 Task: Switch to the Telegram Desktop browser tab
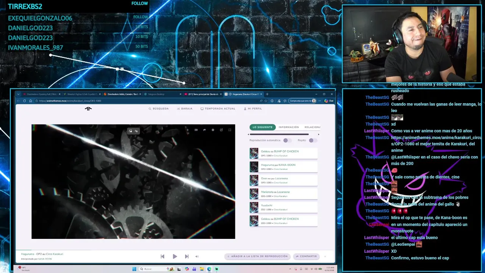(163, 94)
